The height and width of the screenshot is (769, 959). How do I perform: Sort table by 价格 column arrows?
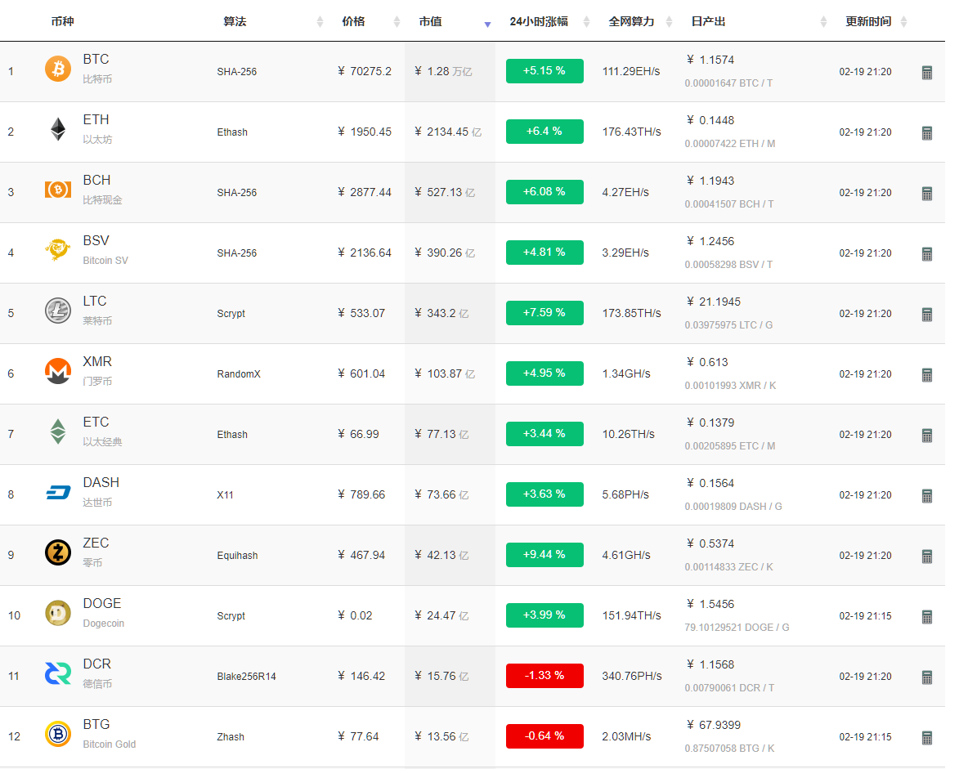(x=397, y=22)
